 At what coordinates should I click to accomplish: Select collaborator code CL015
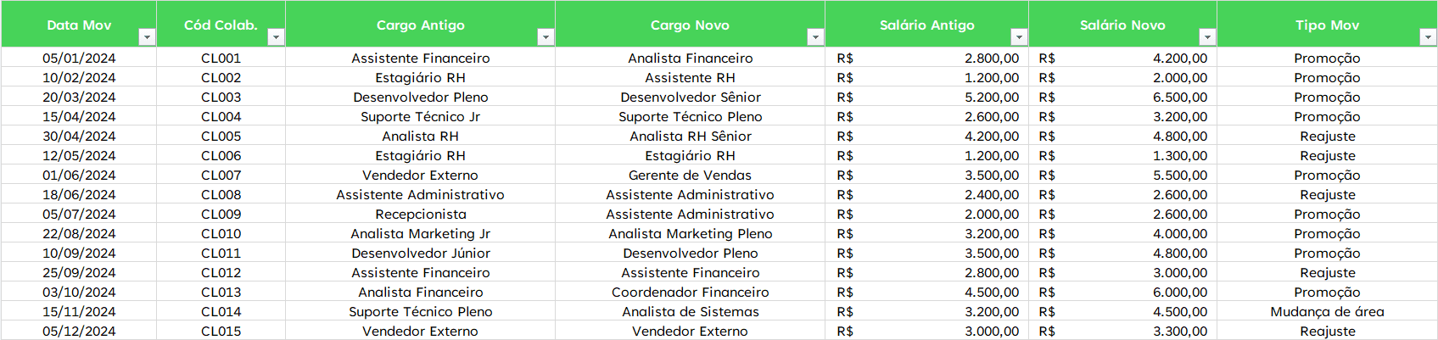point(221,332)
